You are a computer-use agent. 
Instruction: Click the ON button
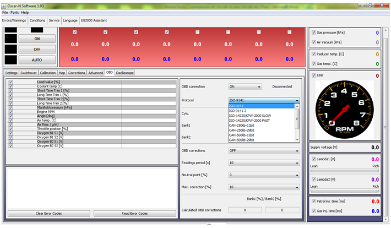click(37, 39)
